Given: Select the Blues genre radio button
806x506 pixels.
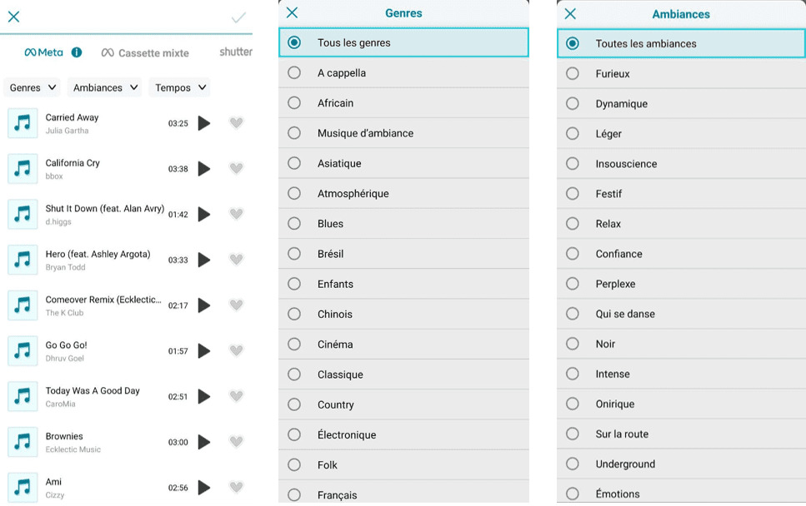Looking at the screenshot, I should tap(294, 223).
